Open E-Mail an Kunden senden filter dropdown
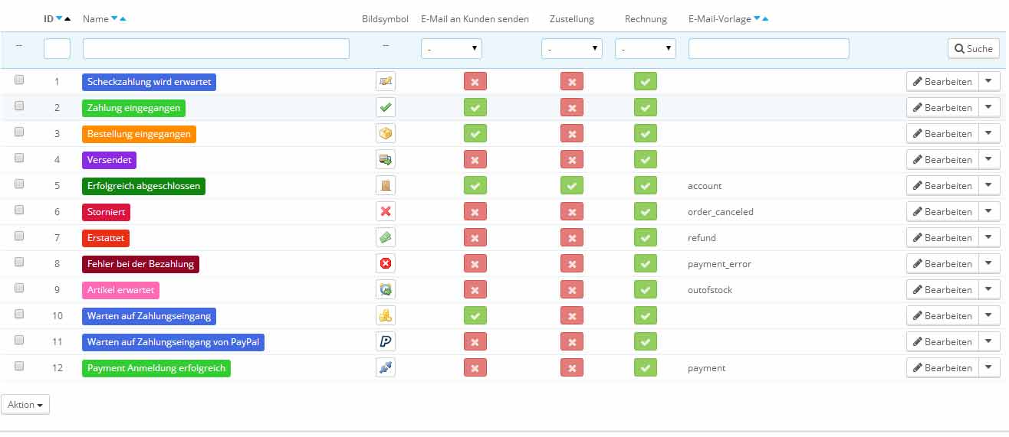Screen dimensions: 1009x437 tap(452, 49)
